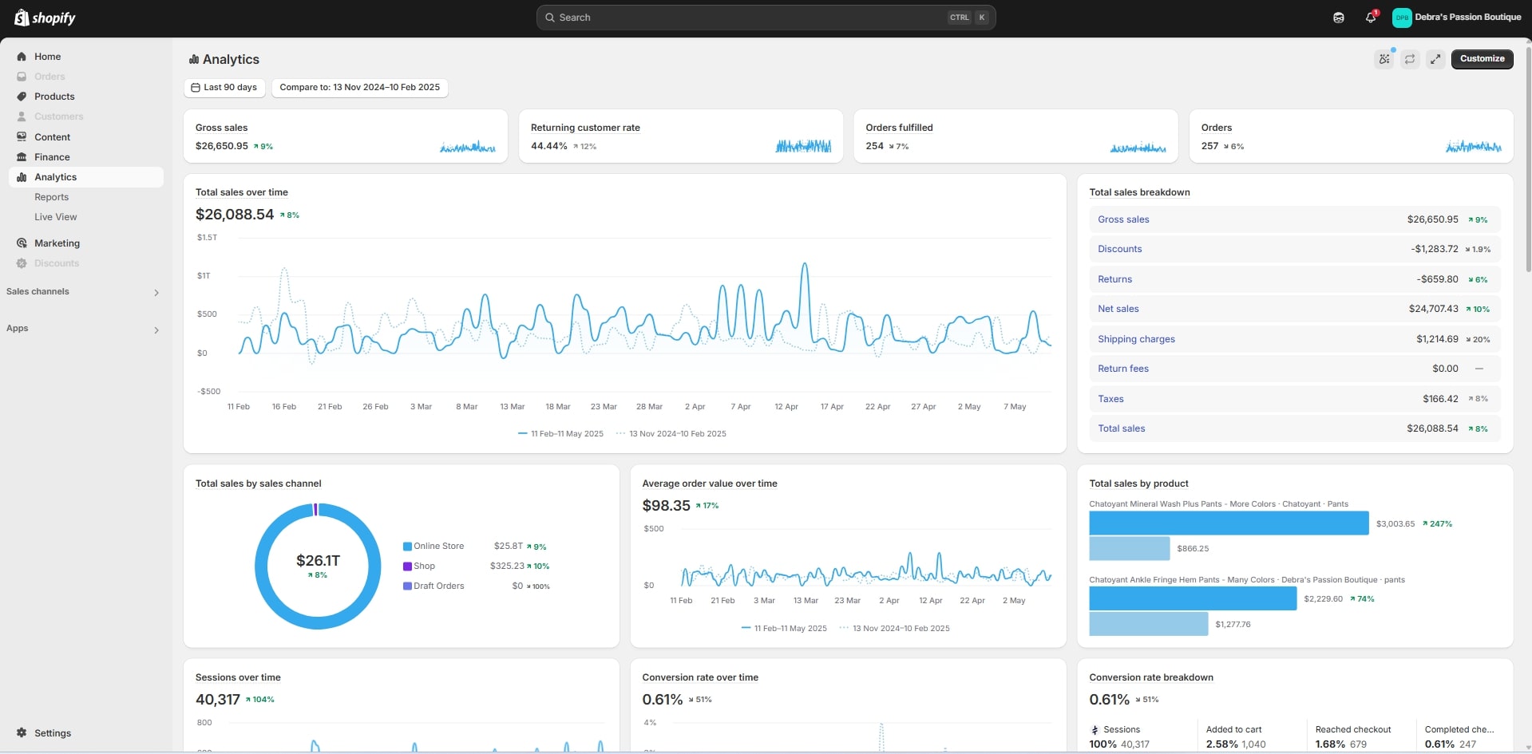Click the Online Store legend color swatch
The width and height of the screenshot is (1532, 754).
pyautogui.click(x=407, y=547)
